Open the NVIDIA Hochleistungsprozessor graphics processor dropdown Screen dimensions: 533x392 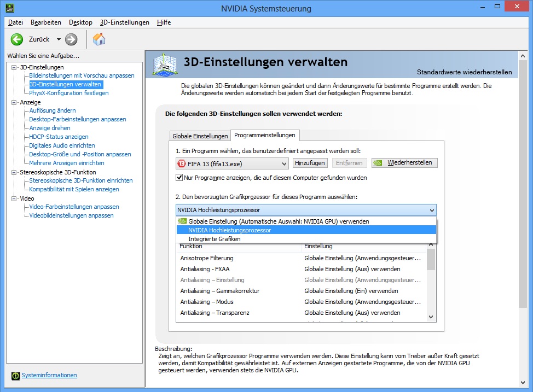[306, 210]
